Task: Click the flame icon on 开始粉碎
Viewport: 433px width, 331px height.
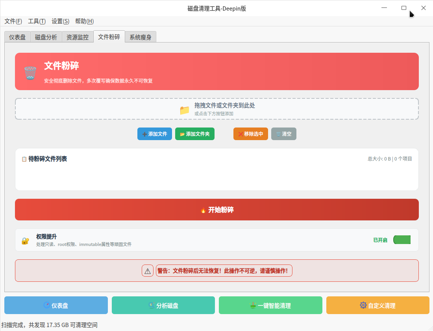Action: coord(203,210)
